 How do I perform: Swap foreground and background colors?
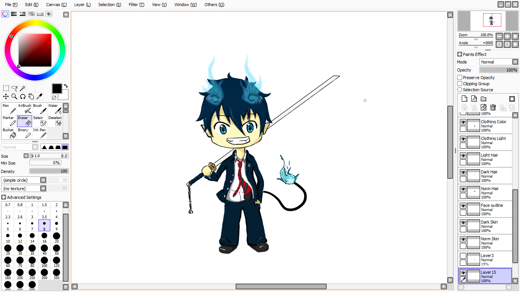coord(65,86)
